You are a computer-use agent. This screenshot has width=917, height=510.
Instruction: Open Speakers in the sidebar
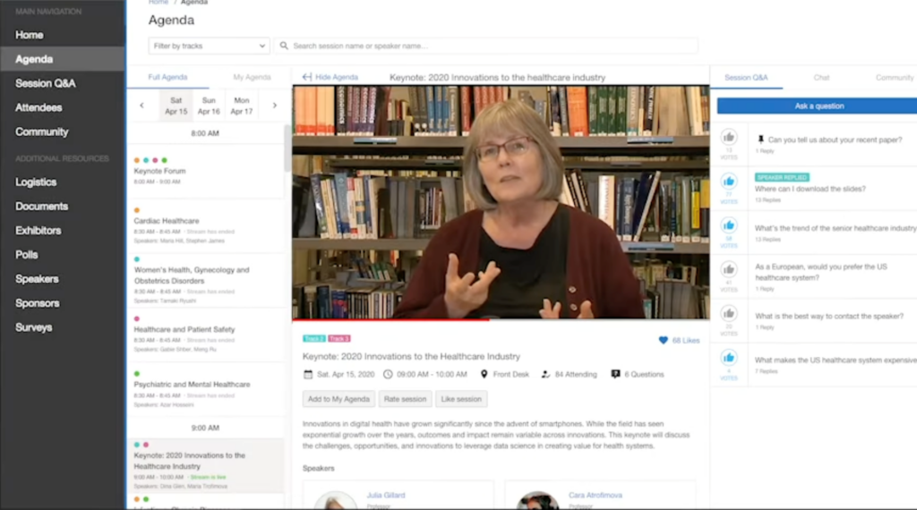click(37, 279)
